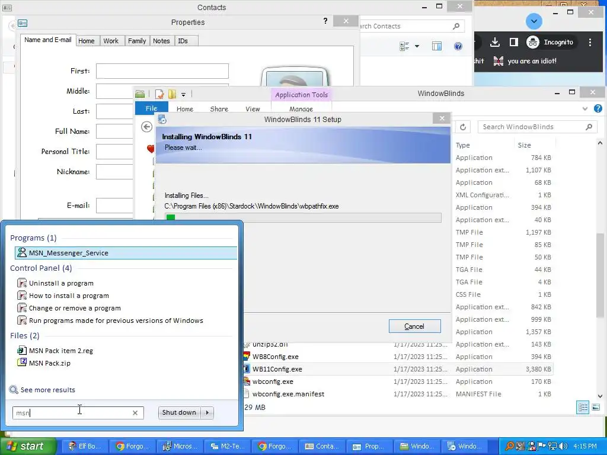Toggle the Contacts preview pane icon
The height and width of the screenshot is (455, 607).
[x=437, y=46]
